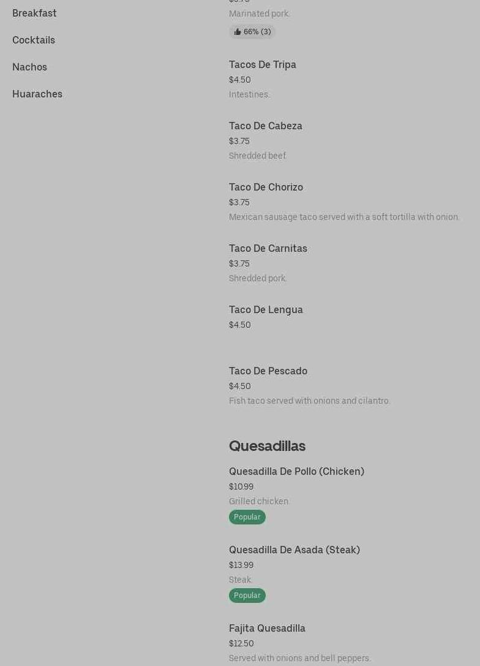Select the Nachos category
The width and height of the screenshot is (480, 666).
(x=29, y=67)
